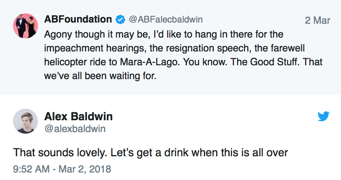Viewport: 341px width, 180px height.
Task: Click the "we've all been waiting for" line
Action: click(x=100, y=76)
